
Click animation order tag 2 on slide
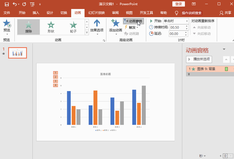point(56,77)
